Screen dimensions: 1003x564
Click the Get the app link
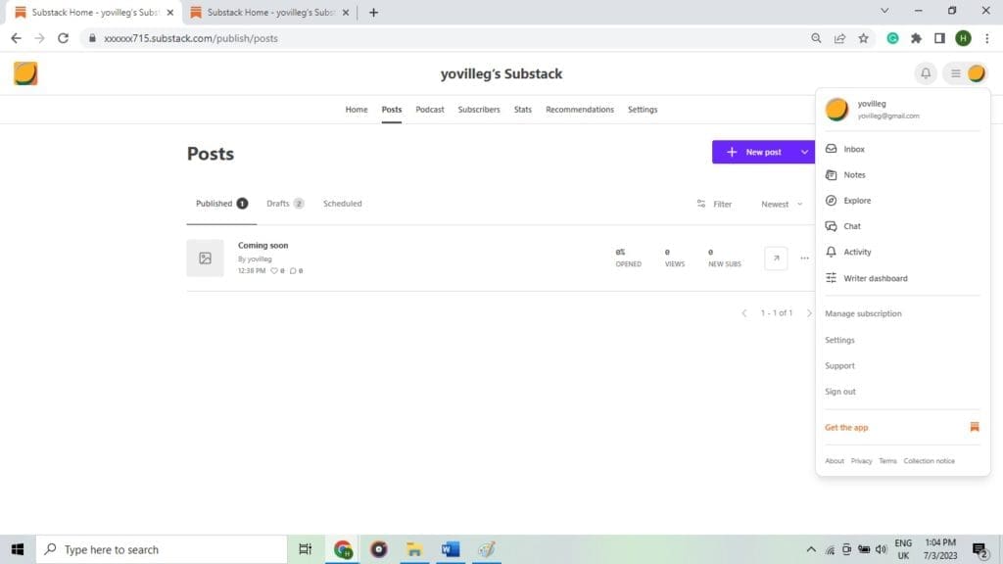tap(846, 427)
